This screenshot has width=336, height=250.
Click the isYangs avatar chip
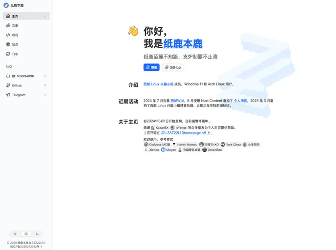click(179, 127)
